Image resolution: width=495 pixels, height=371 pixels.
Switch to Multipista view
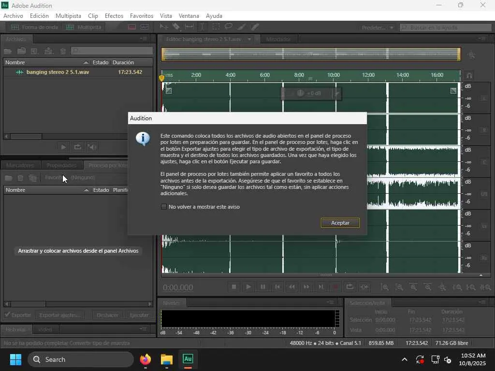click(x=84, y=28)
